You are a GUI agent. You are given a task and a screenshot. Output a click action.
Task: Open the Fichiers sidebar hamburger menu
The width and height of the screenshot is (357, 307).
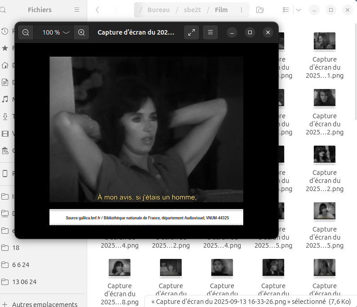pyautogui.click(x=77, y=10)
